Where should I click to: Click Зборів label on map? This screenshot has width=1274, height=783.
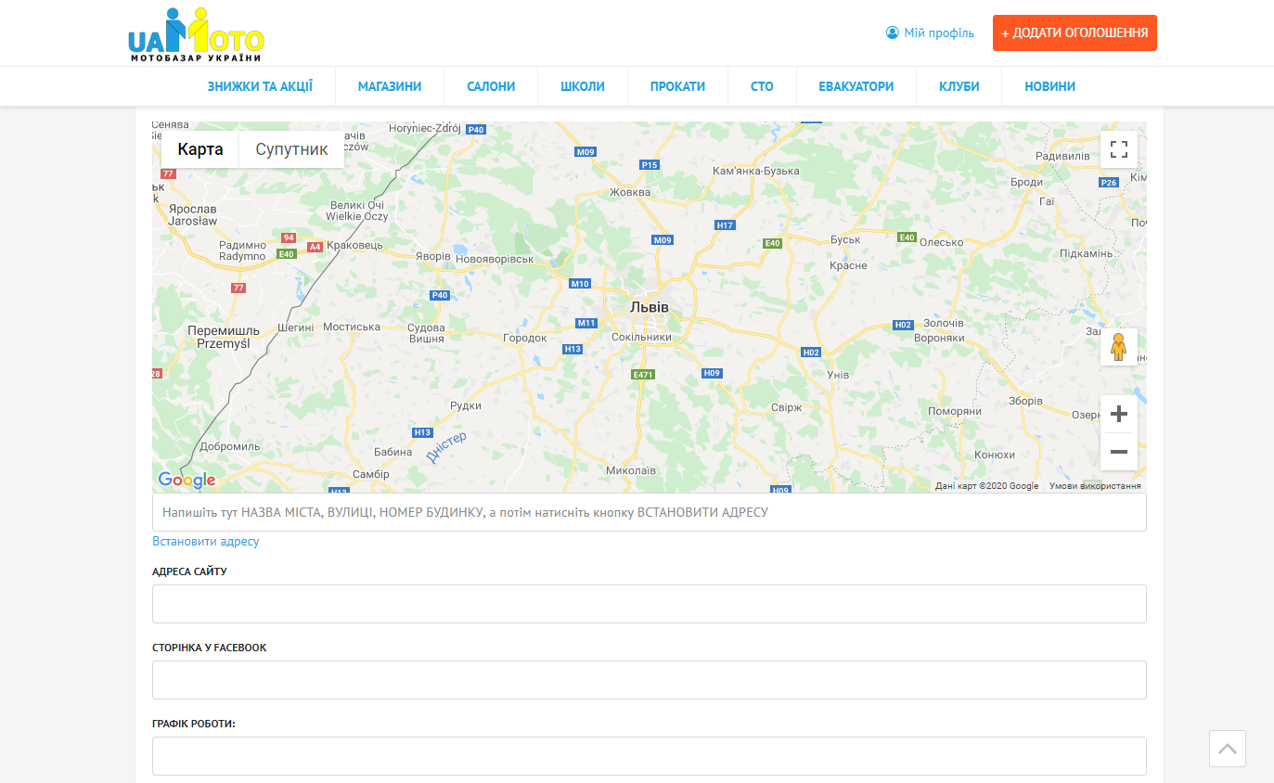[1026, 401]
